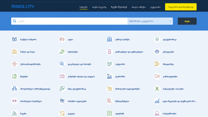The height and width of the screenshot is (117, 208).
Task: Click the gear-hand icon for სერვისები
Action: [62, 52]
